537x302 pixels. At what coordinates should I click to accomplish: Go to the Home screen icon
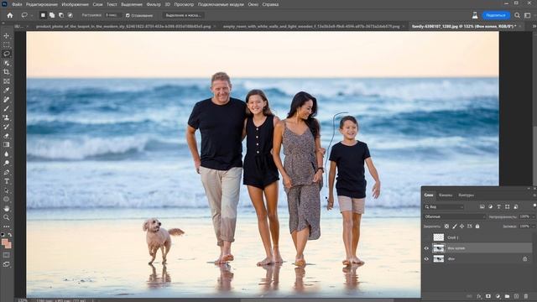coord(10,15)
